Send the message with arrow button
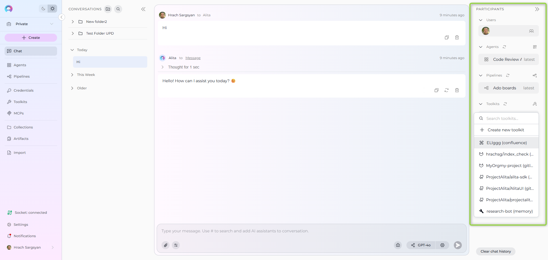The width and height of the screenshot is (548, 260). coord(458,245)
